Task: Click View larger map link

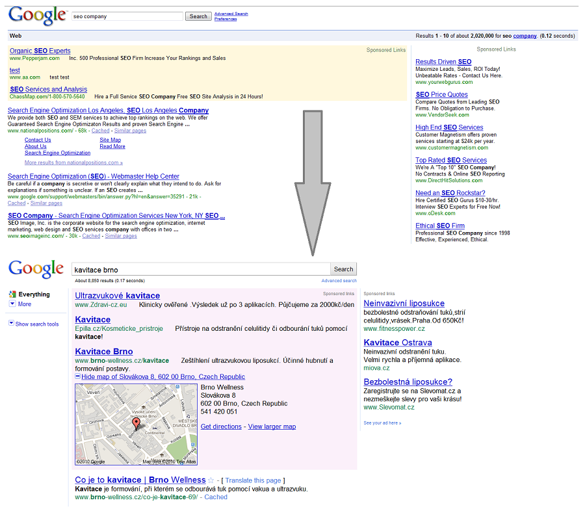Action: coord(272,426)
